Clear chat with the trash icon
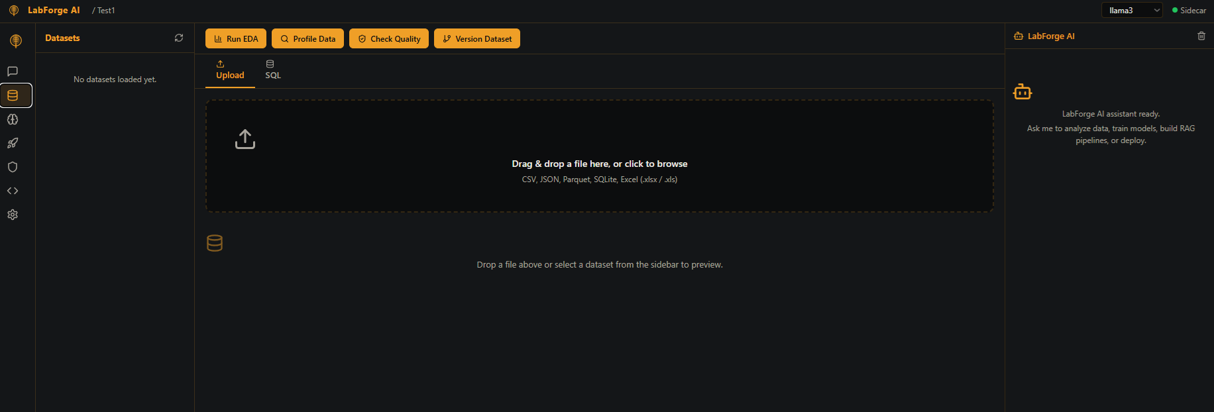 click(1201, 36)
